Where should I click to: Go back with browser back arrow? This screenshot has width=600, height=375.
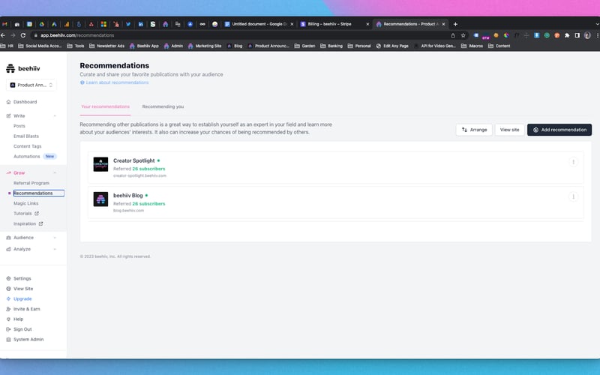point(3,35)
